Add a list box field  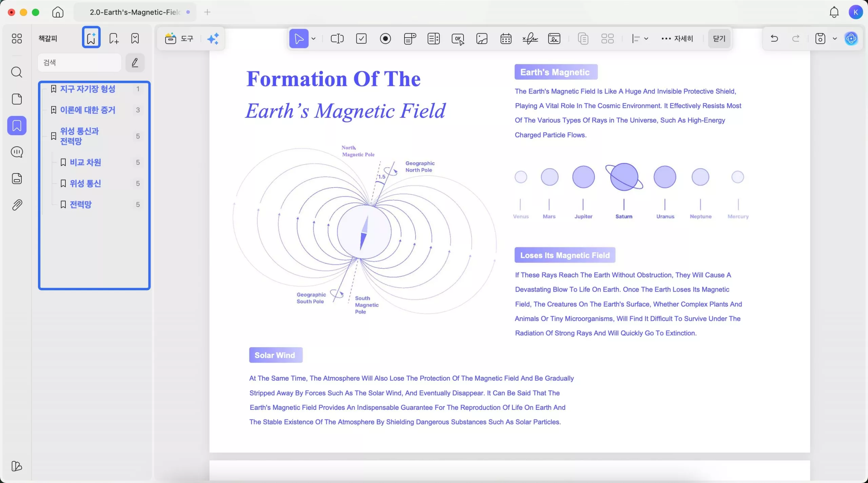pyautogui.click(x=433, y=39)
